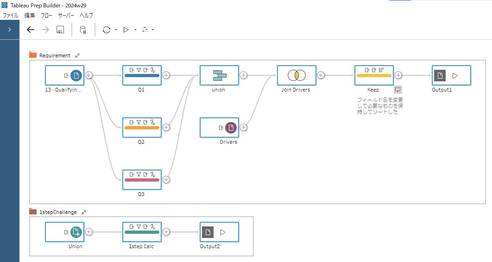This screenshot has width=492, height=262.
Task: Select the Keep clean step
Action: (x=374, y=75)
